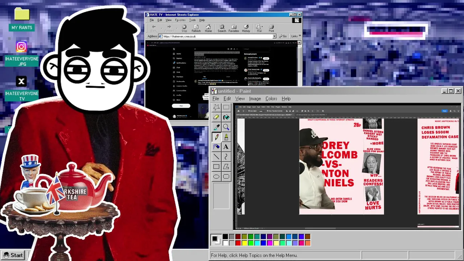Pick the white color swatch in palette
Image resolution: width=464 pixels, height=261 pixels.
coord(225,243)
